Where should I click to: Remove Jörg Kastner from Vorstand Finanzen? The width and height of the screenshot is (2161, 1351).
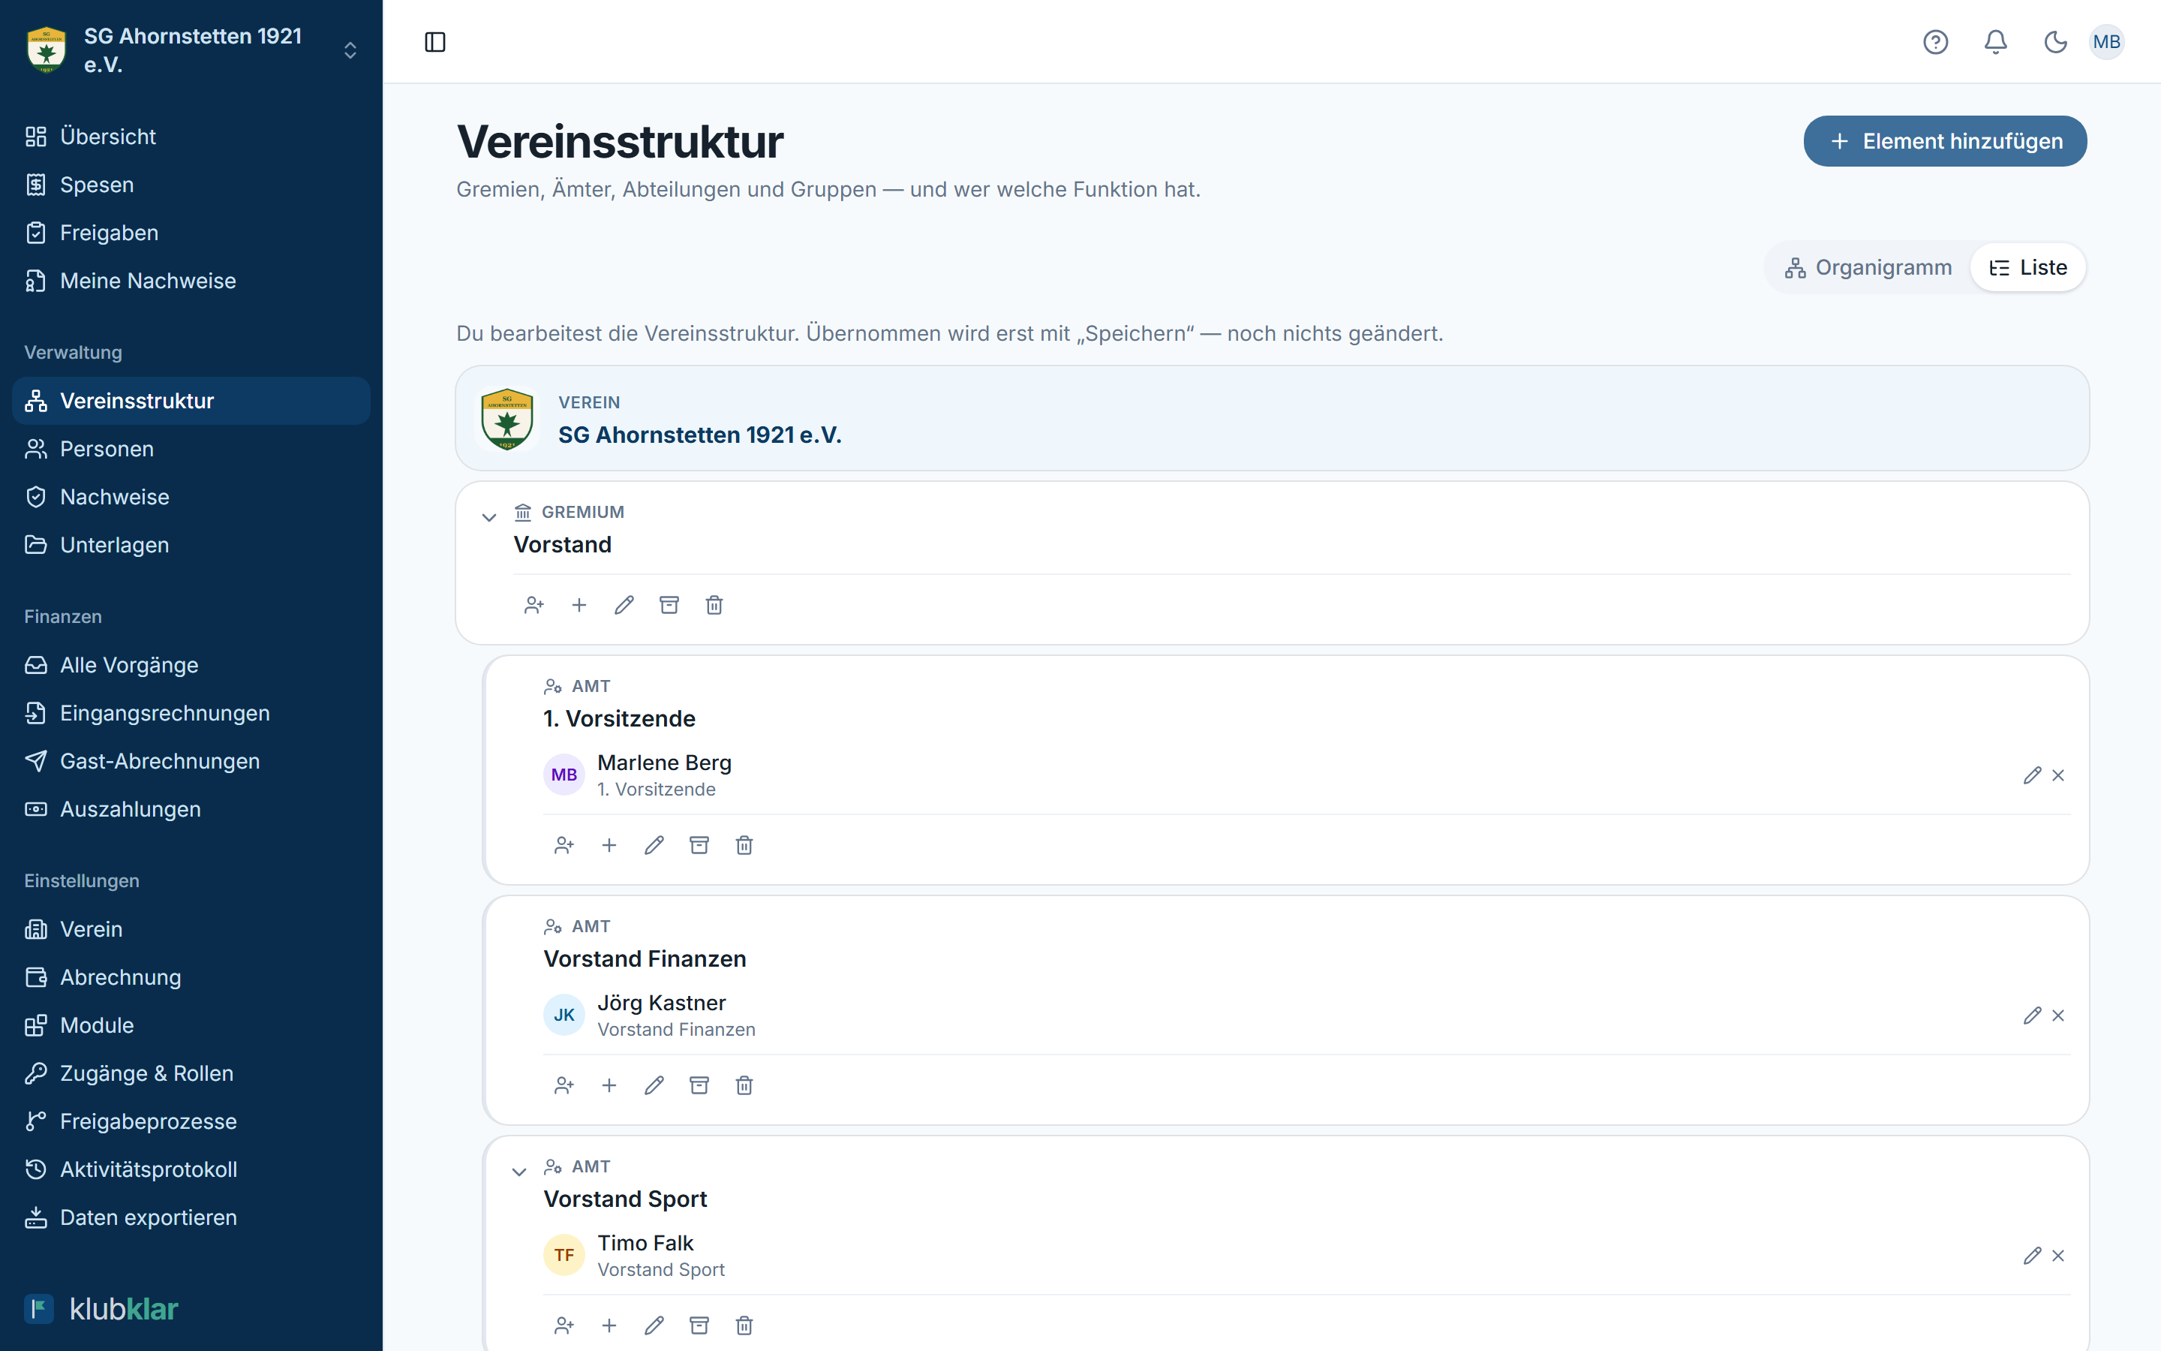[x=2058, y=1016]
